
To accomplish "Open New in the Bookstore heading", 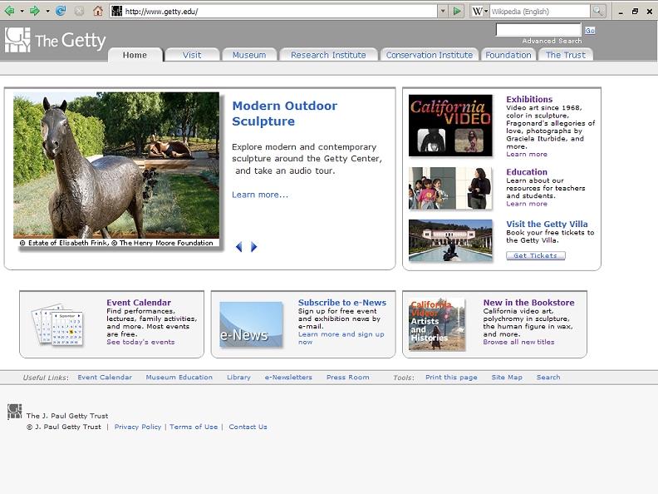I will click(x=528, y=303).
